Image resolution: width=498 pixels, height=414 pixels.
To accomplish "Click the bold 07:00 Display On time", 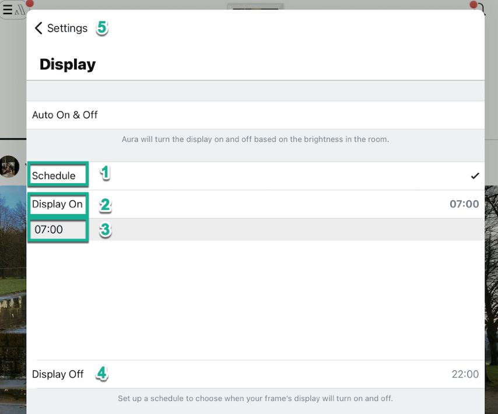I will click(464, 204).
